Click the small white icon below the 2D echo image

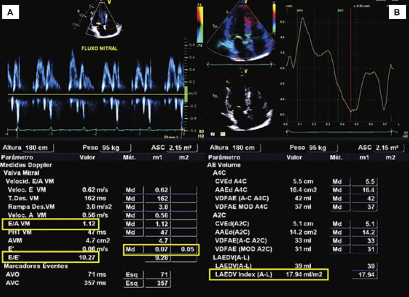pos(213,134)
